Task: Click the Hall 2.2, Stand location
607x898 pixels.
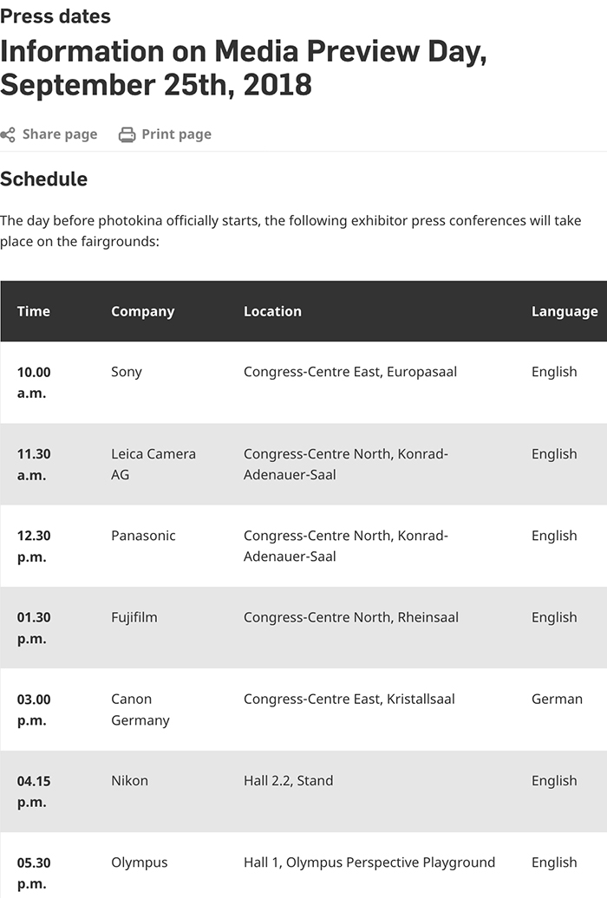Action: tap(288, 781)
